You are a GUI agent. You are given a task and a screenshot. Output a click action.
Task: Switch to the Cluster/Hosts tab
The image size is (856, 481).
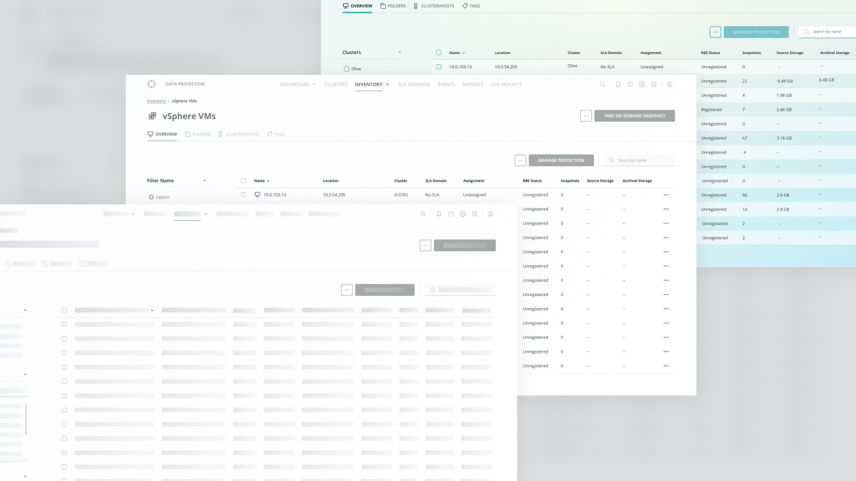(x=239, y=134)
